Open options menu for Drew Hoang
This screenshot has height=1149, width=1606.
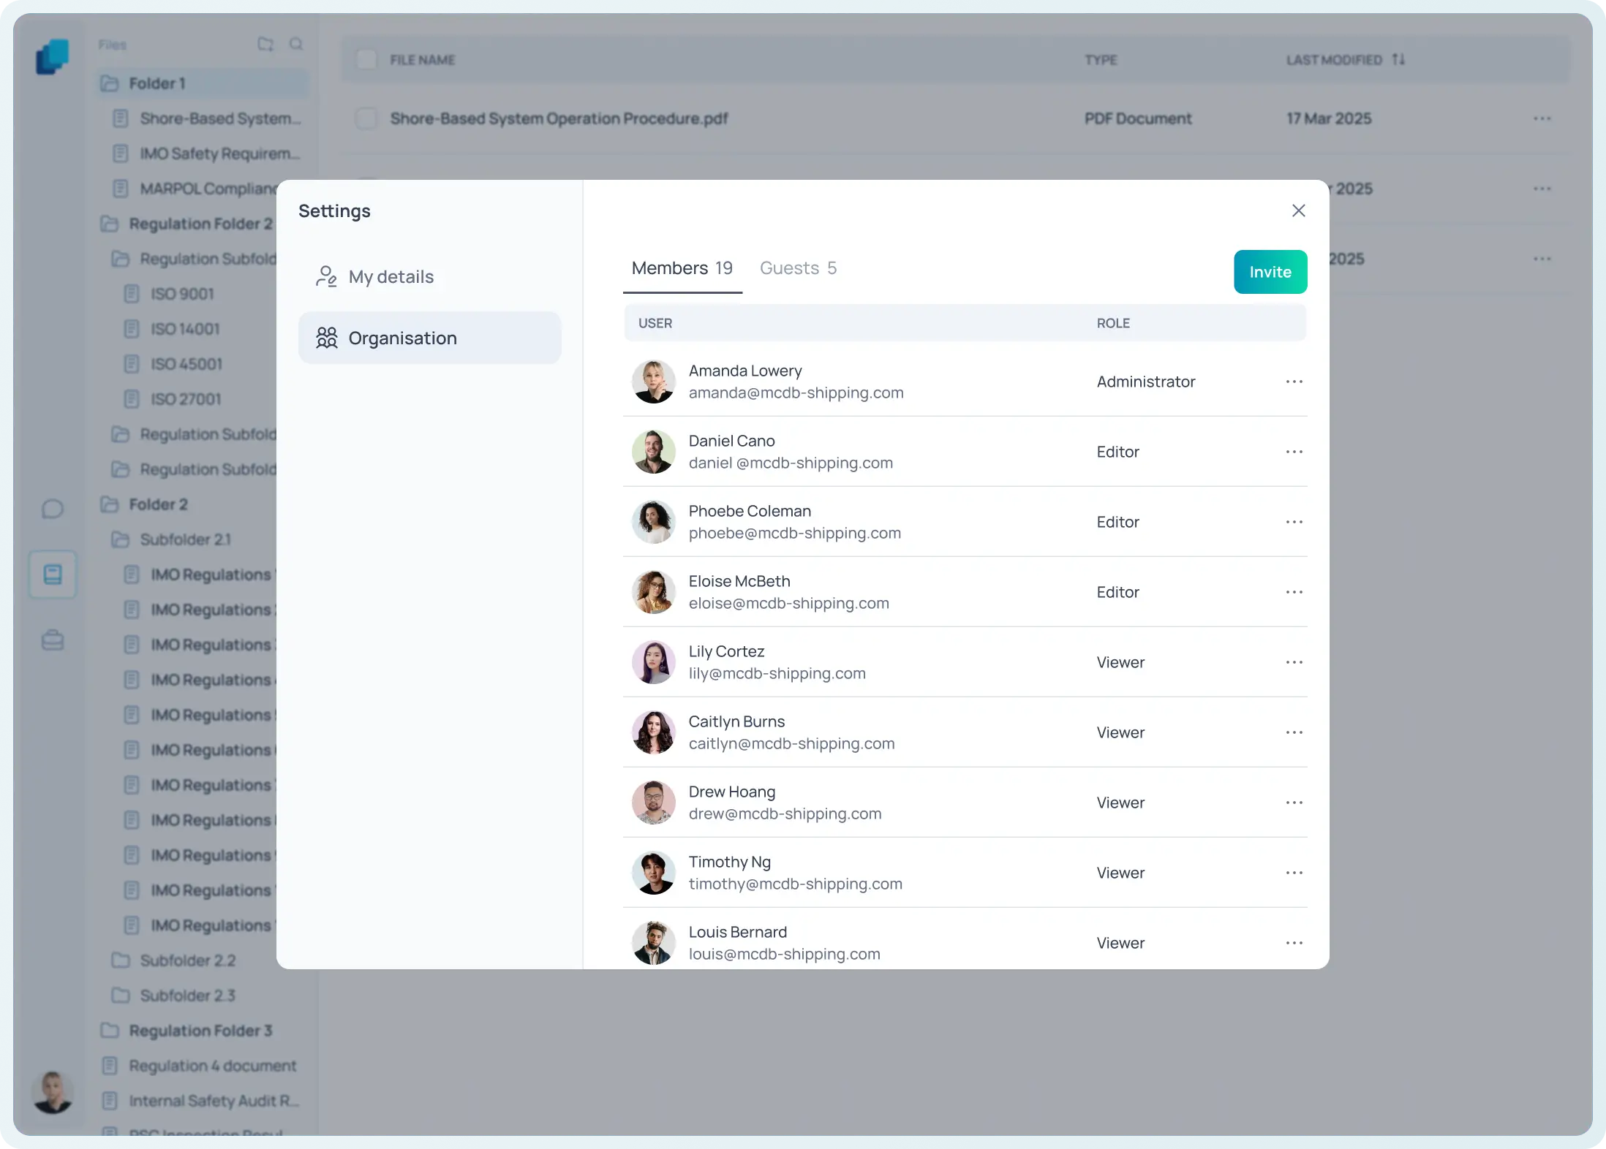[1294, 803]
